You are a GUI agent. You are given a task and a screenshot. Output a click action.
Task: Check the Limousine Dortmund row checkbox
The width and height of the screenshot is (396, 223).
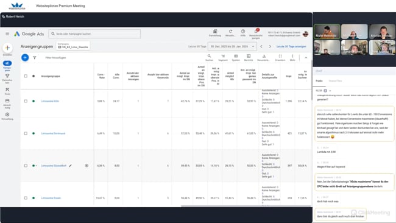coord(26,133)
